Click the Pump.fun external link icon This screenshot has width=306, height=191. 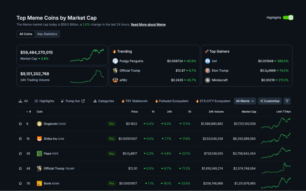83,101
